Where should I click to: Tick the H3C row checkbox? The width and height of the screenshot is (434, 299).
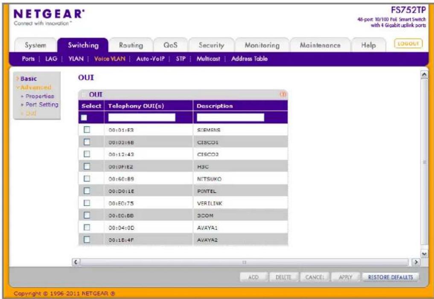87,166
